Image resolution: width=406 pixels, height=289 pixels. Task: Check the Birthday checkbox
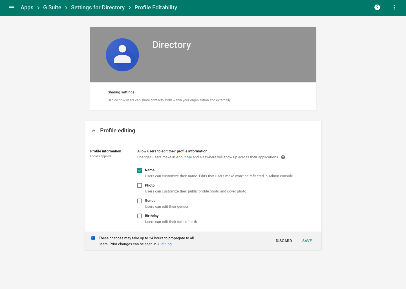point(140,216)
